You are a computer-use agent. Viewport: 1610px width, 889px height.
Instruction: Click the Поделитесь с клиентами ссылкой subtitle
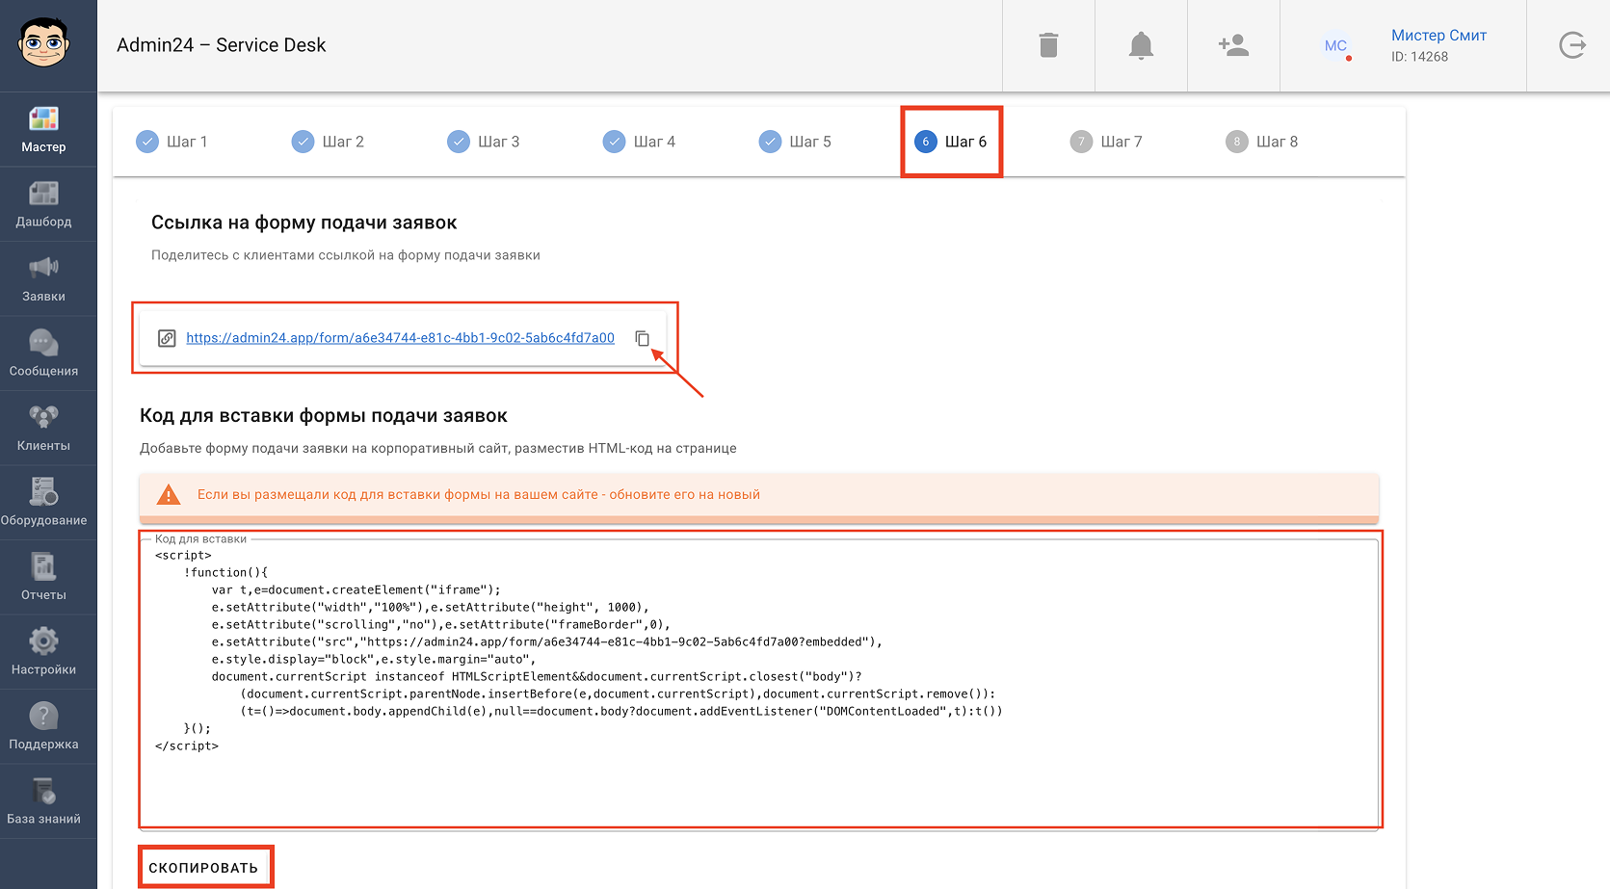pos(346,255)
